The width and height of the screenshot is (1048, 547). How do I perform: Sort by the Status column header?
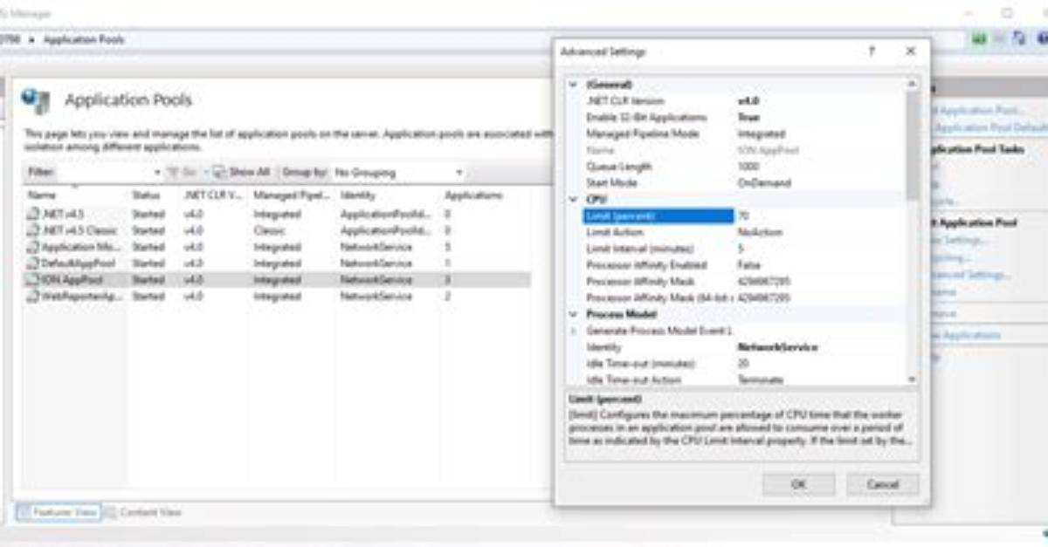[x=145, y=195]
